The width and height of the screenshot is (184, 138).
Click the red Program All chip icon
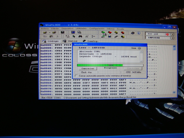[x=110, y=32]
